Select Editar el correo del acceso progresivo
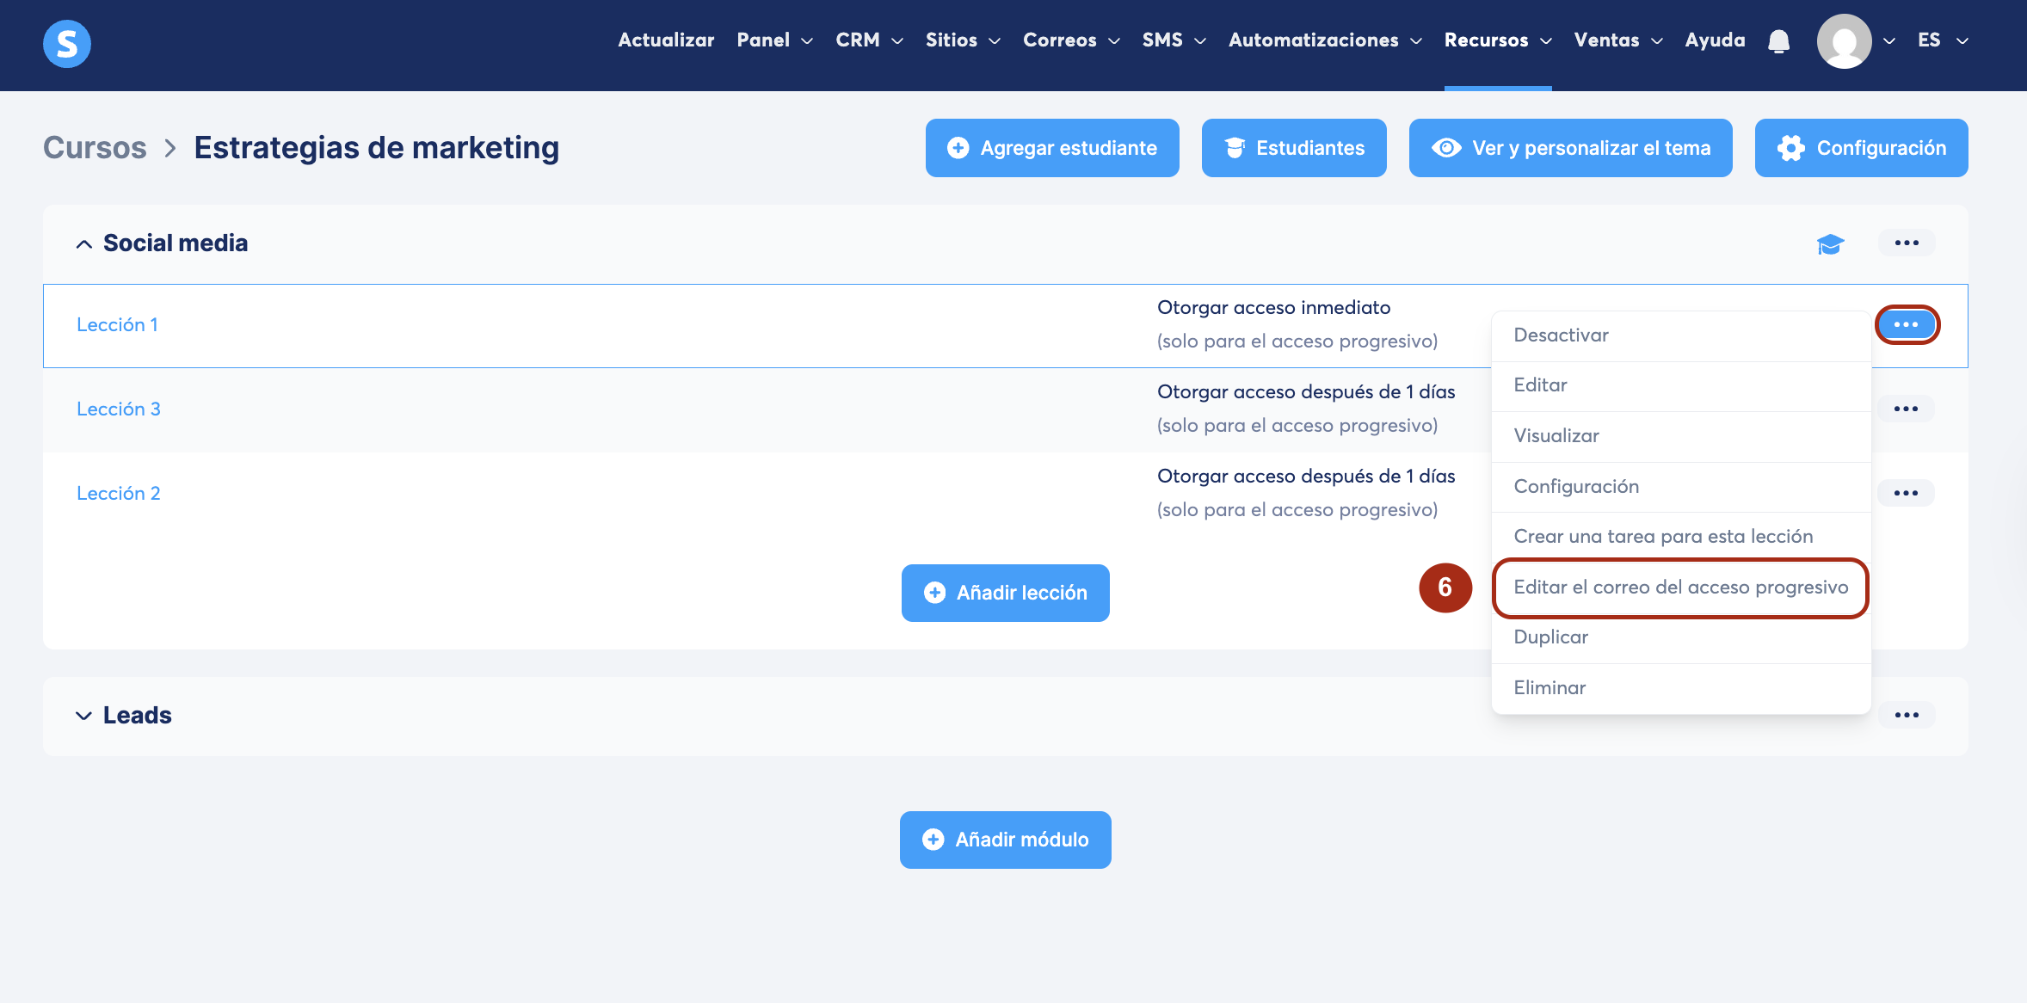The image size is (2027, 1003). click(x=1680, y=588)
